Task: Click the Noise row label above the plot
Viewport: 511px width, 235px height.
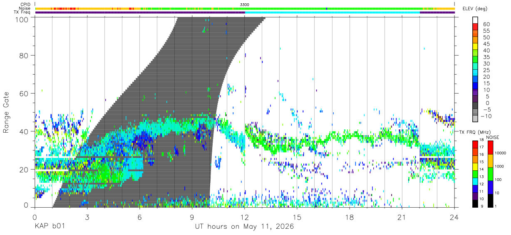Action: tap(25, 8)
